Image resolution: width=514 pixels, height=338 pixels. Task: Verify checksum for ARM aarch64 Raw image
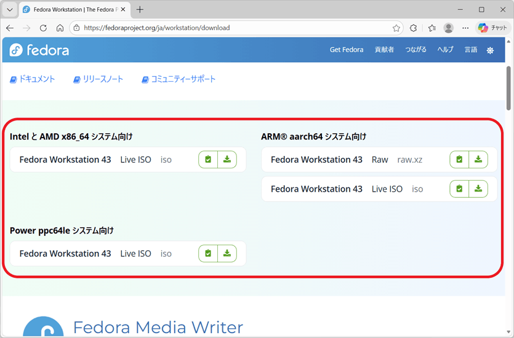[459, 160]
